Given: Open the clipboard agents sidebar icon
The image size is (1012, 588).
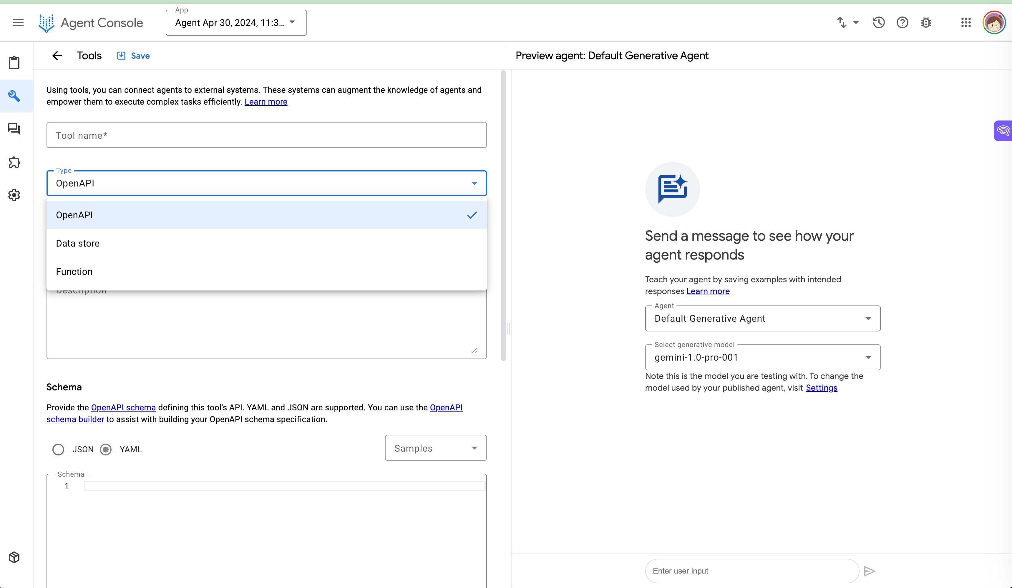Looking at the screenshot, I should coord(14,63).
